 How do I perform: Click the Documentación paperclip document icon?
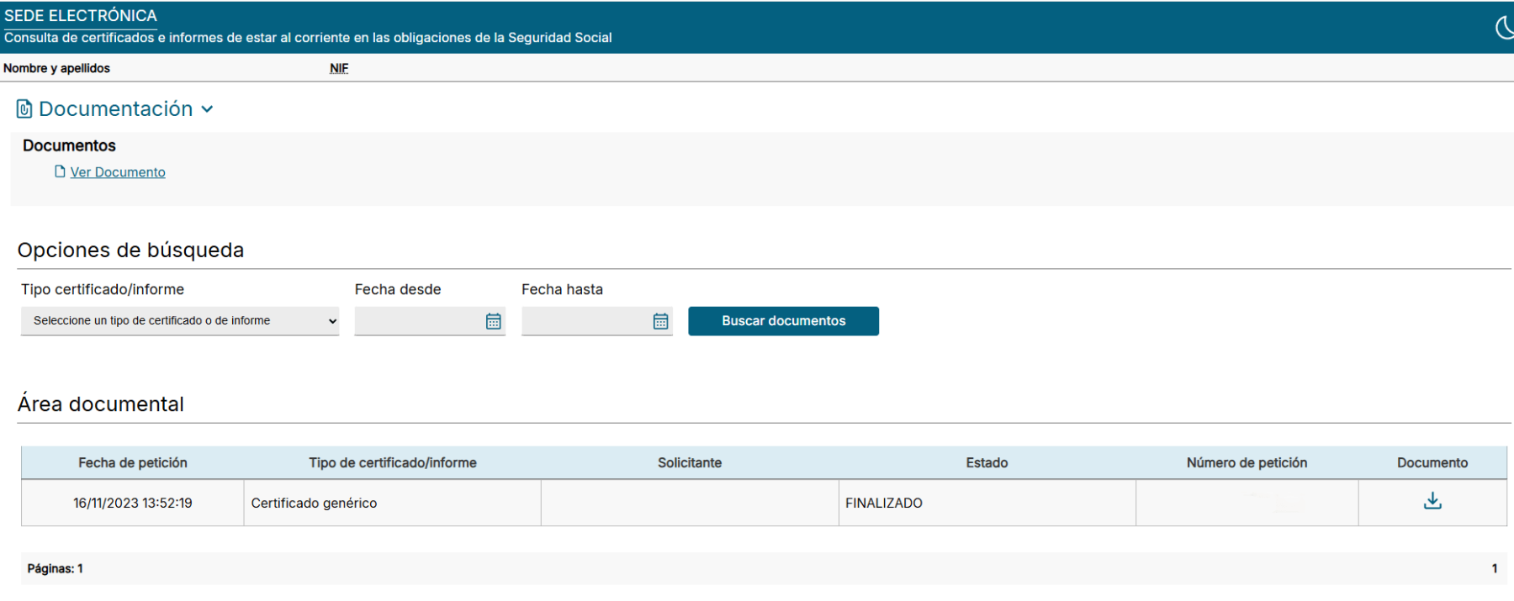click(x=24, y=109)
